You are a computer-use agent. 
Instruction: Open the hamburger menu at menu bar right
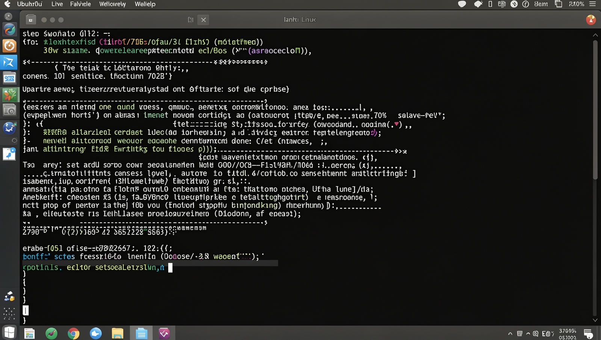(593, 4)
